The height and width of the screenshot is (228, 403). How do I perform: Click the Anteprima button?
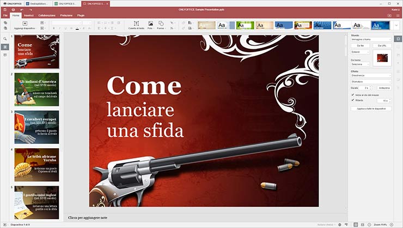(384, 87)
